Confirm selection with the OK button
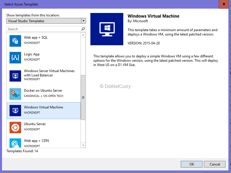Image resolution: width=231 pixels, height=173 pixels. 191,164
